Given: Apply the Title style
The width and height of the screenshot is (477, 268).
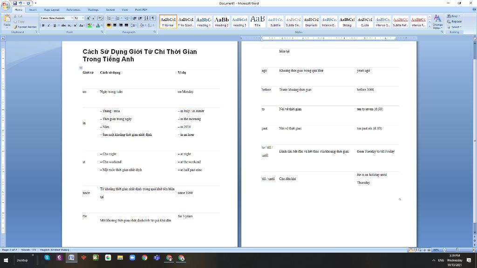Looking at the screenshot, I should click(x=257, y=22).
